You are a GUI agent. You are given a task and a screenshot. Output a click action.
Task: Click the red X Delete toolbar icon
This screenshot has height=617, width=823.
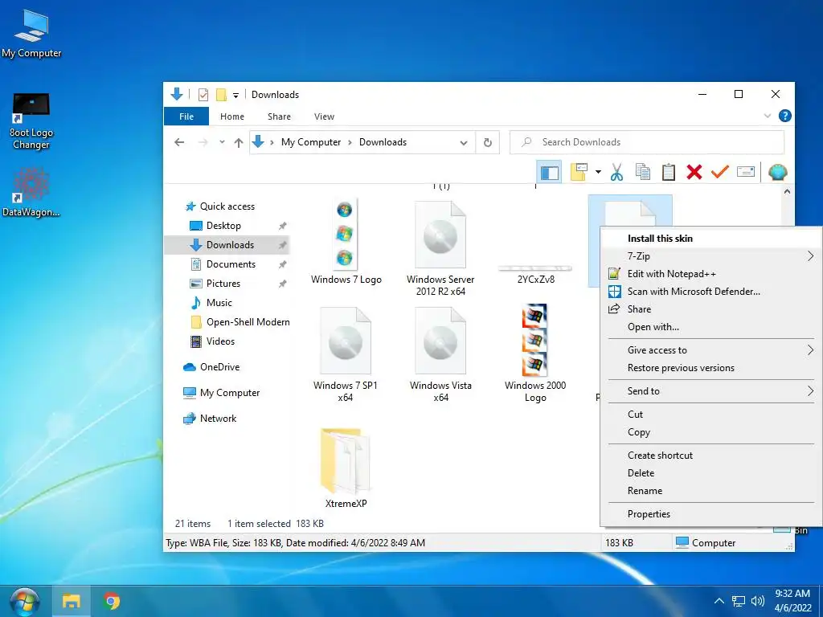694,172
